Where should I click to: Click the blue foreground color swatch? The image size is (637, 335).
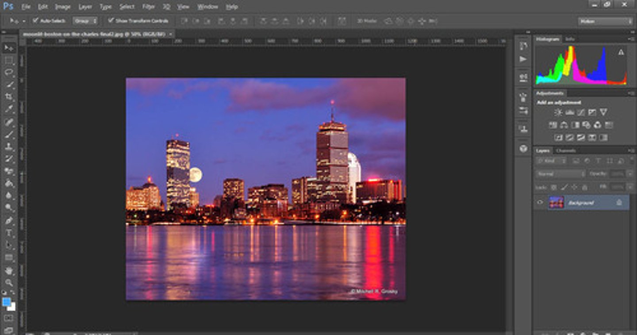[7, 302]
